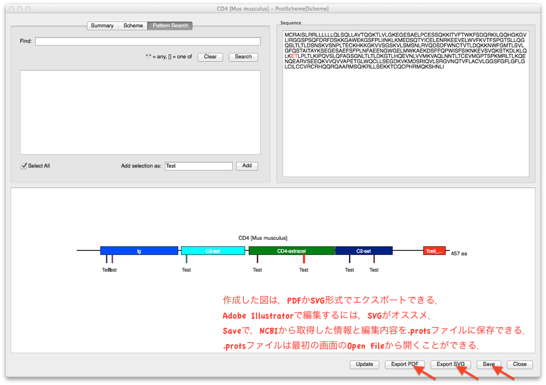Add the selection with Add button
Viewport: 546px width, 385px height.
pos(247,166)
